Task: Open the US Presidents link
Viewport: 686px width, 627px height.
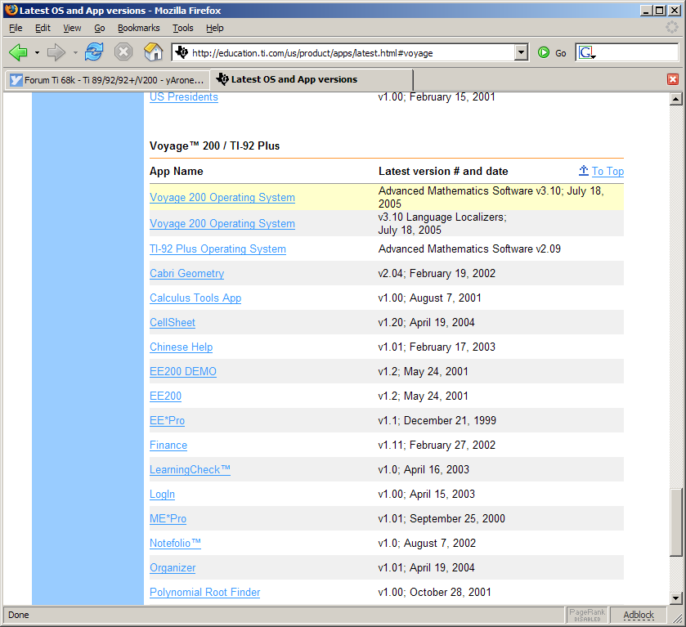Action: (184, 96)
